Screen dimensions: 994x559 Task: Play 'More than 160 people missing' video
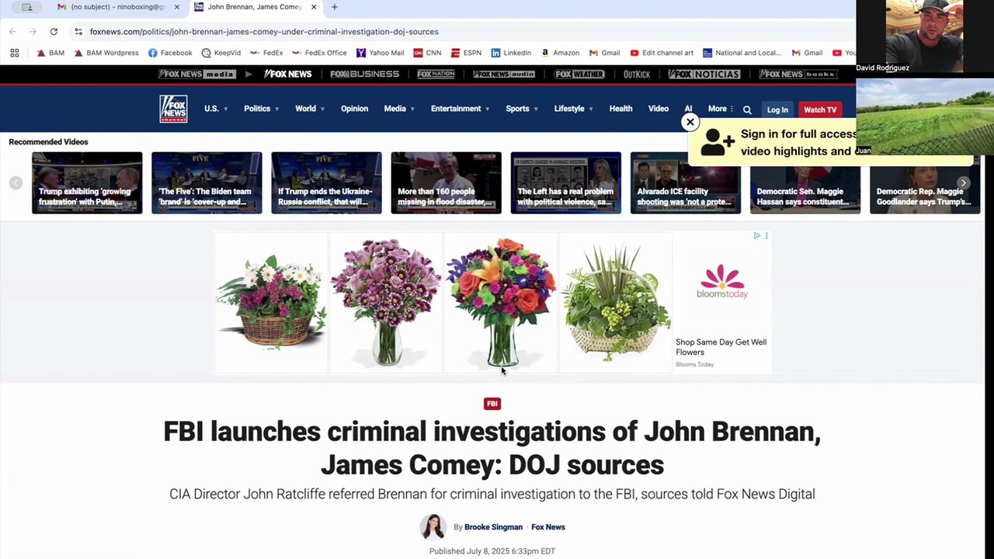coord(446,183)
